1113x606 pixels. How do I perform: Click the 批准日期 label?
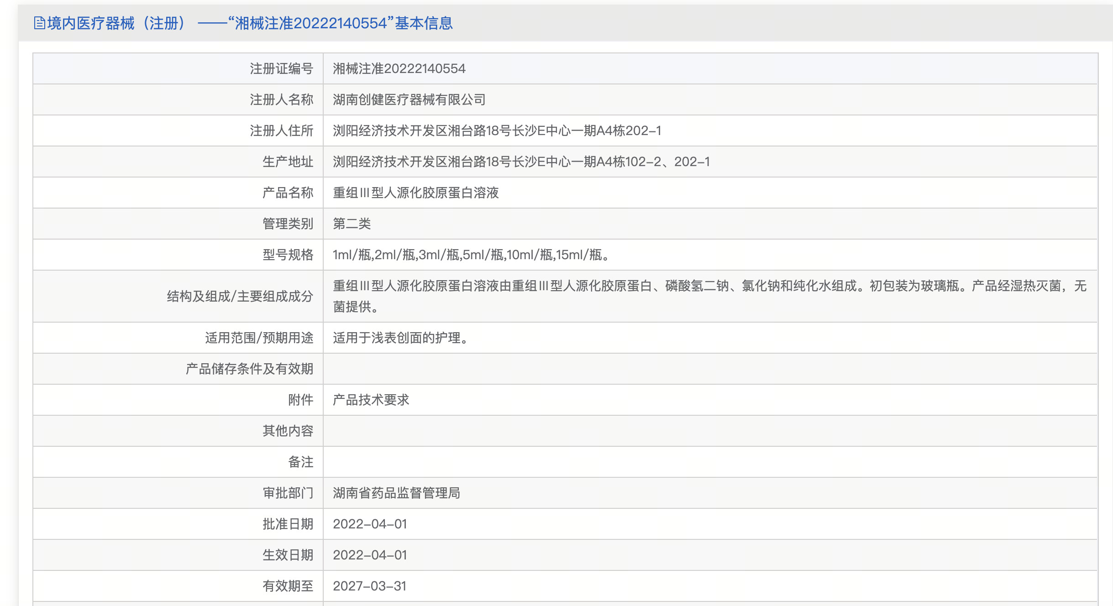point(288,524)
